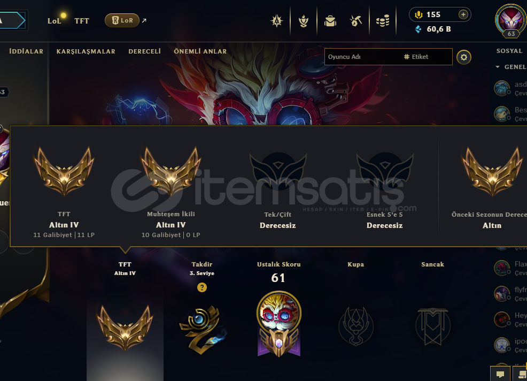
Task: Open the chat bubble icon
Action: (x=500, y=374)
